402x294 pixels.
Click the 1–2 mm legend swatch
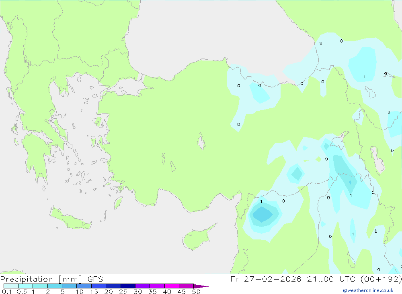tap(40, 286)
